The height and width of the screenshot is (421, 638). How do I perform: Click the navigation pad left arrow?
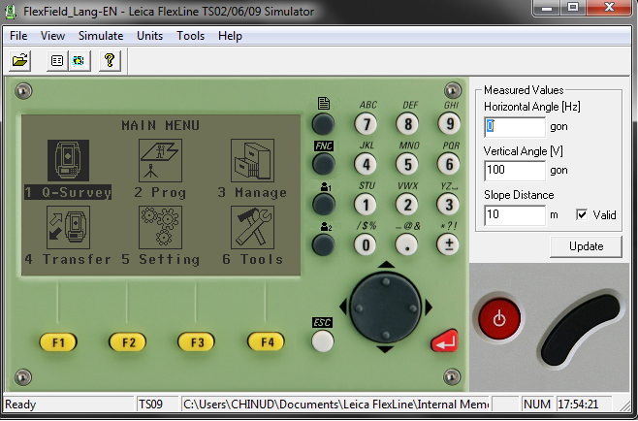(343, 307)
